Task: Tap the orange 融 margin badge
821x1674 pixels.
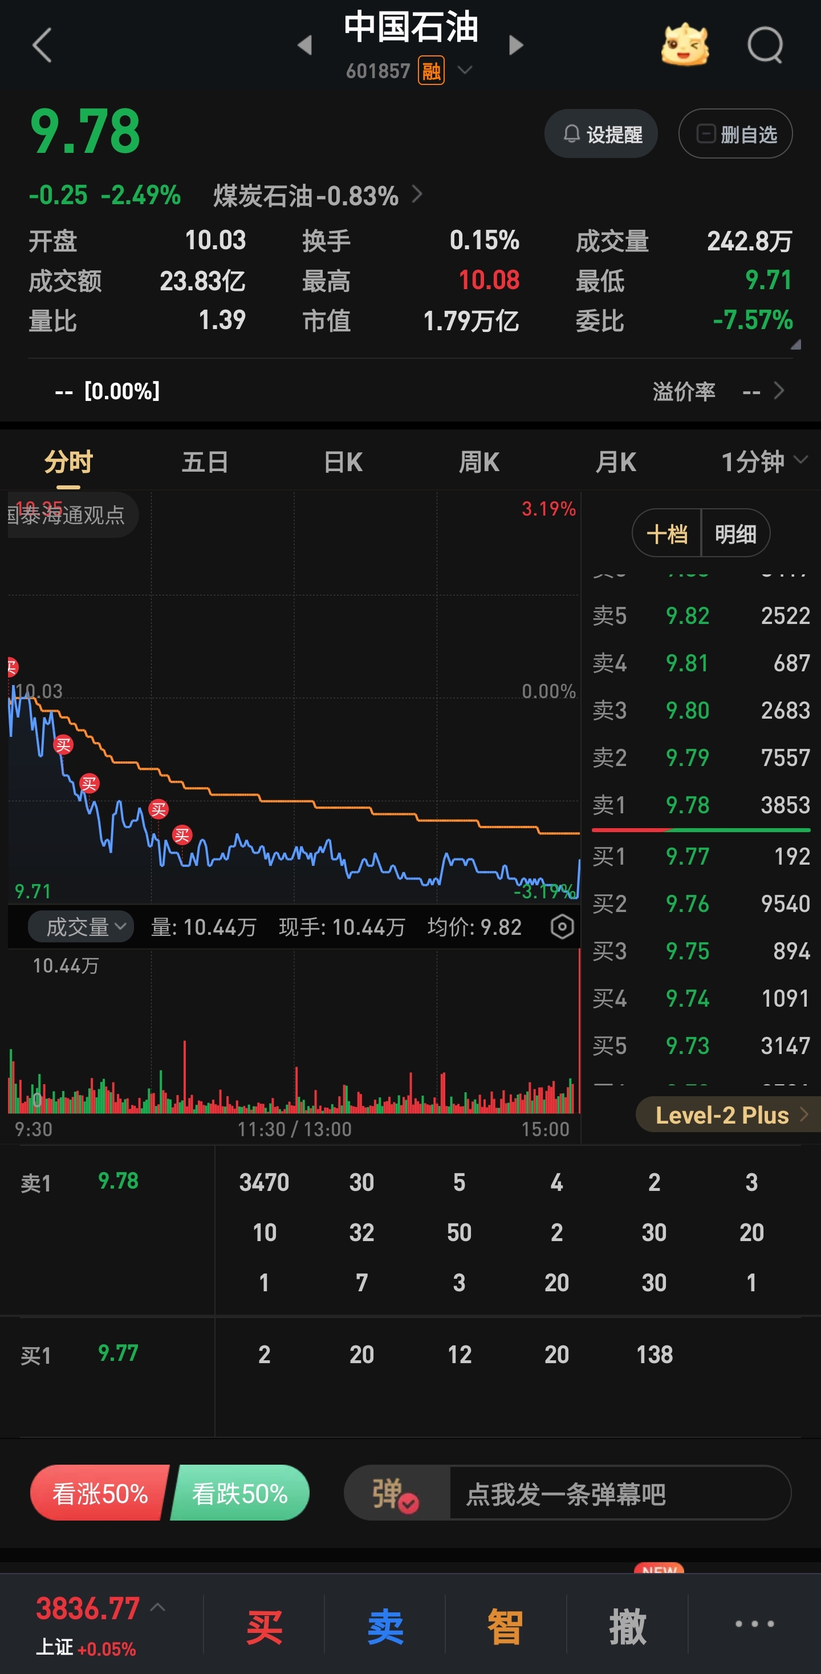Action: (x=431, y=70)
